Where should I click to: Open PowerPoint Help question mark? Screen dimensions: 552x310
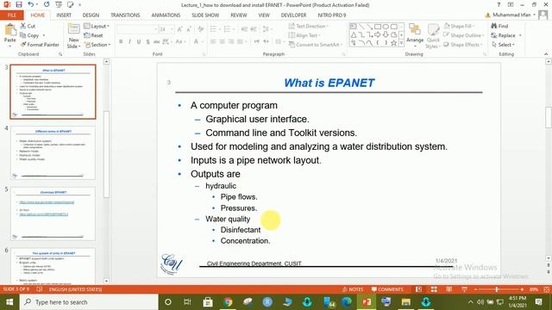499,4
